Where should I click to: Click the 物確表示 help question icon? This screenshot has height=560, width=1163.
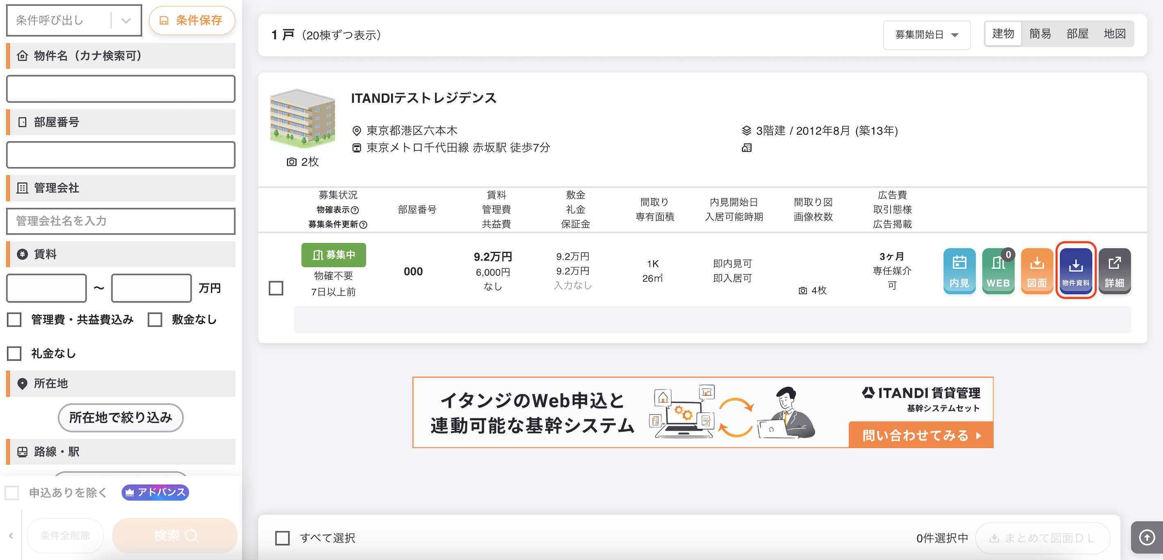tap(355, 210)
